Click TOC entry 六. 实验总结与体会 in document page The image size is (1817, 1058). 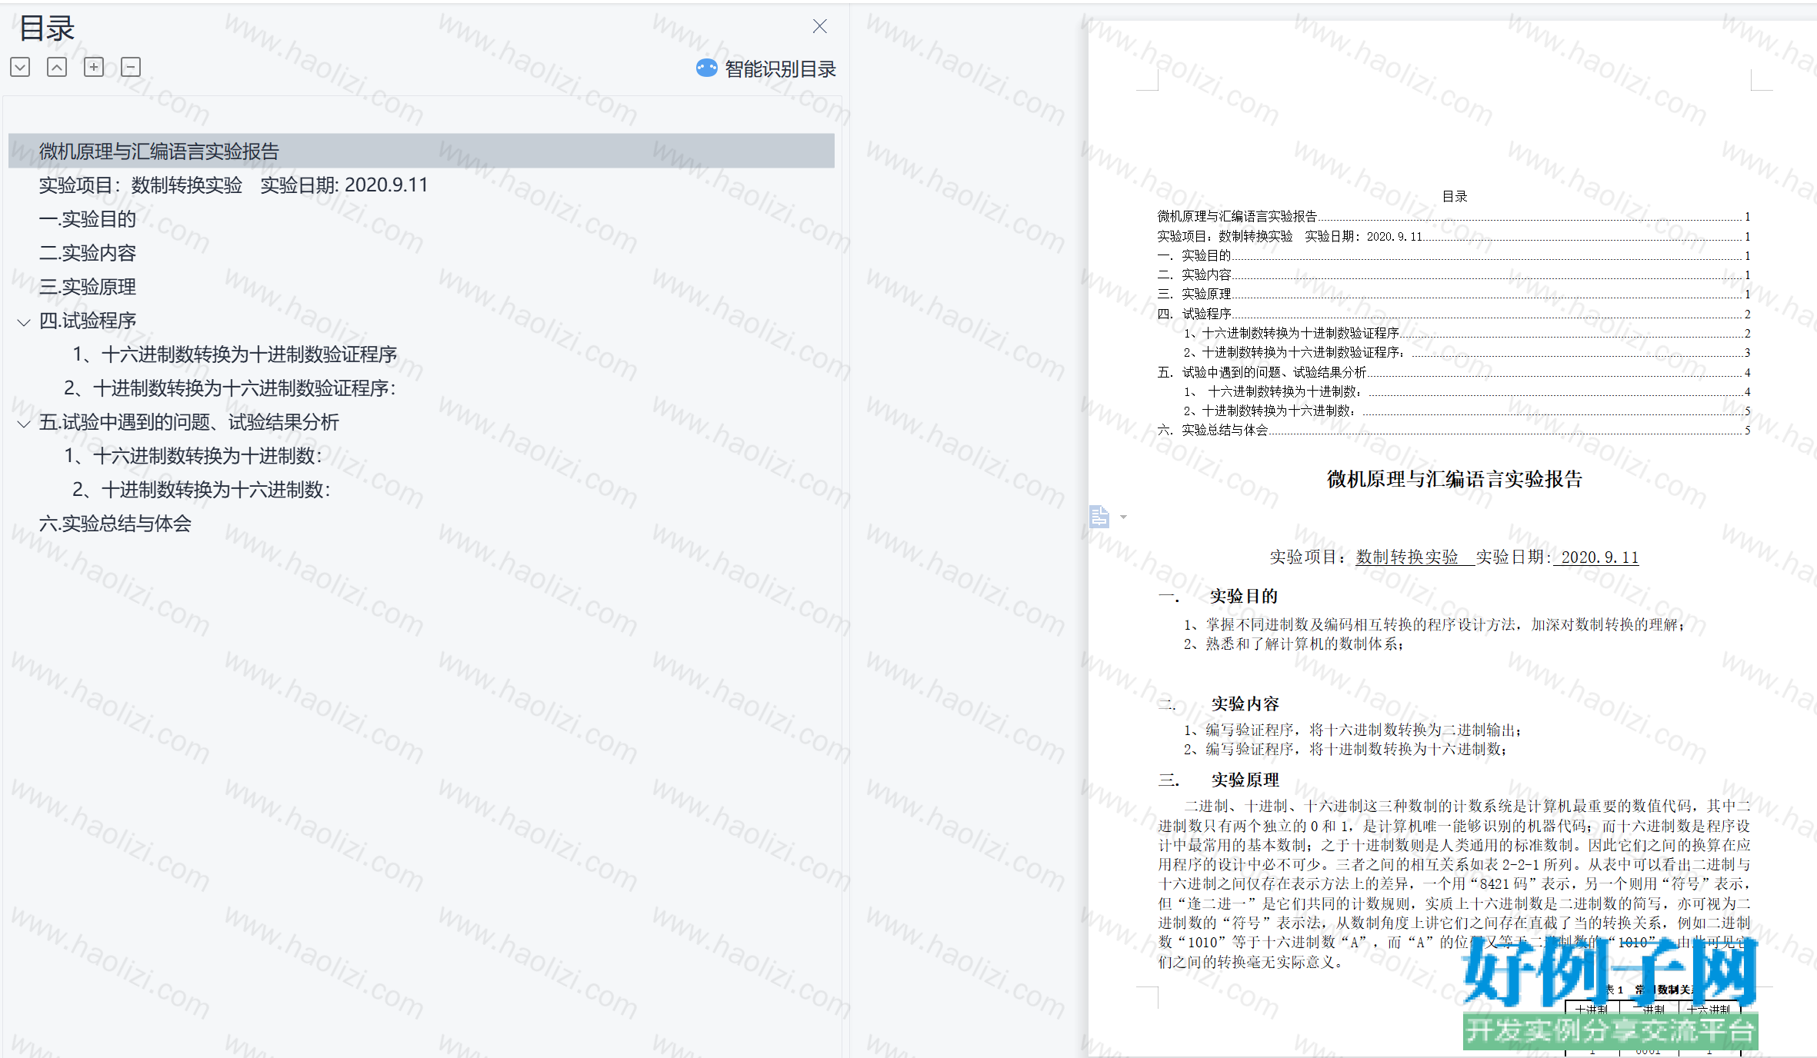1454,430
